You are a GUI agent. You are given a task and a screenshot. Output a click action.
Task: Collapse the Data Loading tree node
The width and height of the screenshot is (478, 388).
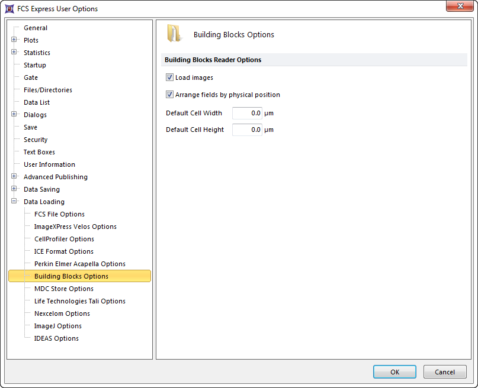14,202
